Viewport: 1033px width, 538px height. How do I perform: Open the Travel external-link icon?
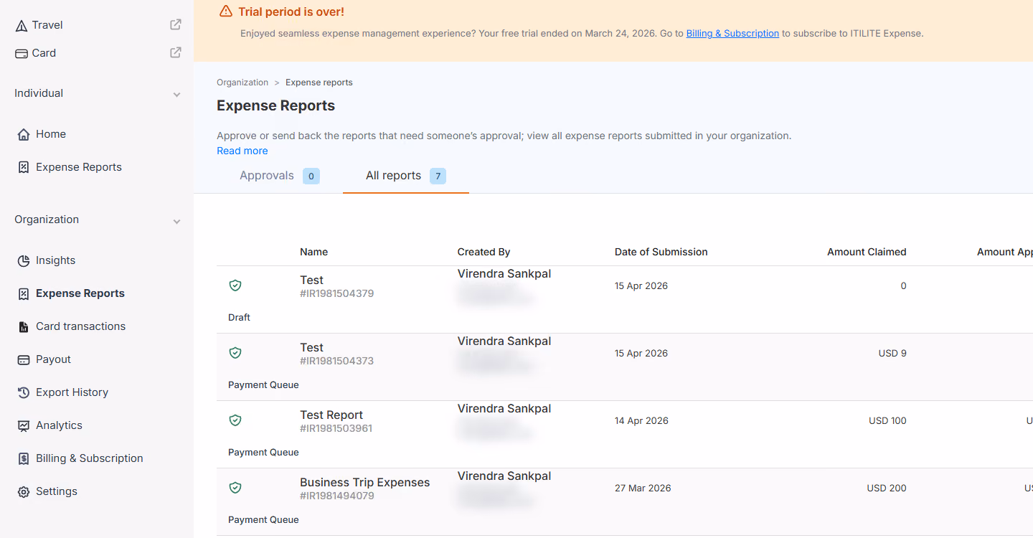click(175, 24)
